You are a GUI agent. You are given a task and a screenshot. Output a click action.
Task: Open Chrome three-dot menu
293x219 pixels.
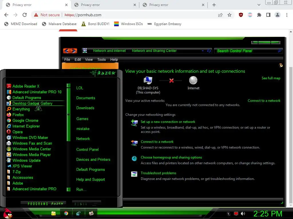pos(287,15)
